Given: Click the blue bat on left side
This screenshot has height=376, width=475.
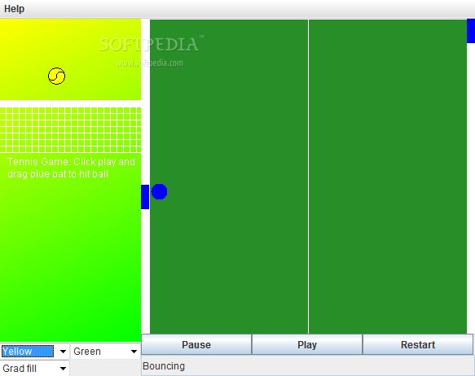Looking at the screenshot, I should [x=145, y=197].
